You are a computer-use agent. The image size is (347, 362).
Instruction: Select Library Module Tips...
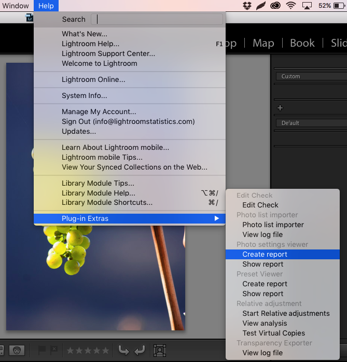tap(130, 183)
